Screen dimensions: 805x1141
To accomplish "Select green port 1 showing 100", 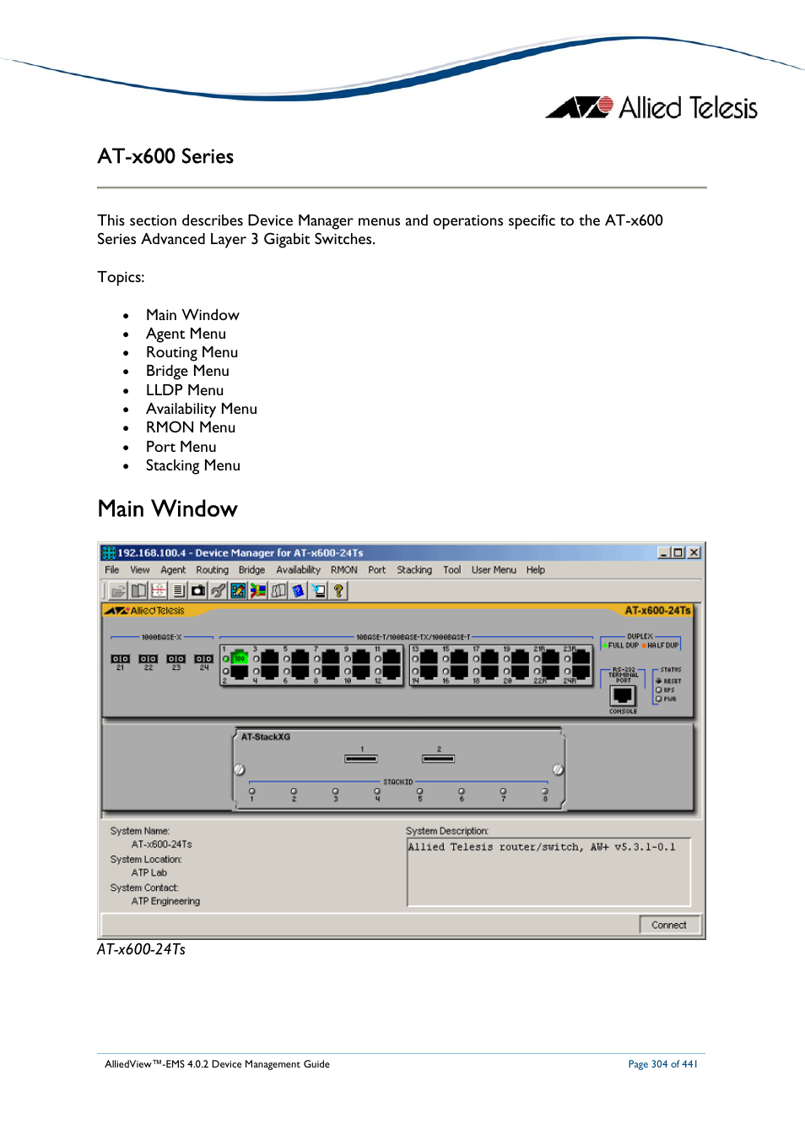I will (x=240, y=658).
